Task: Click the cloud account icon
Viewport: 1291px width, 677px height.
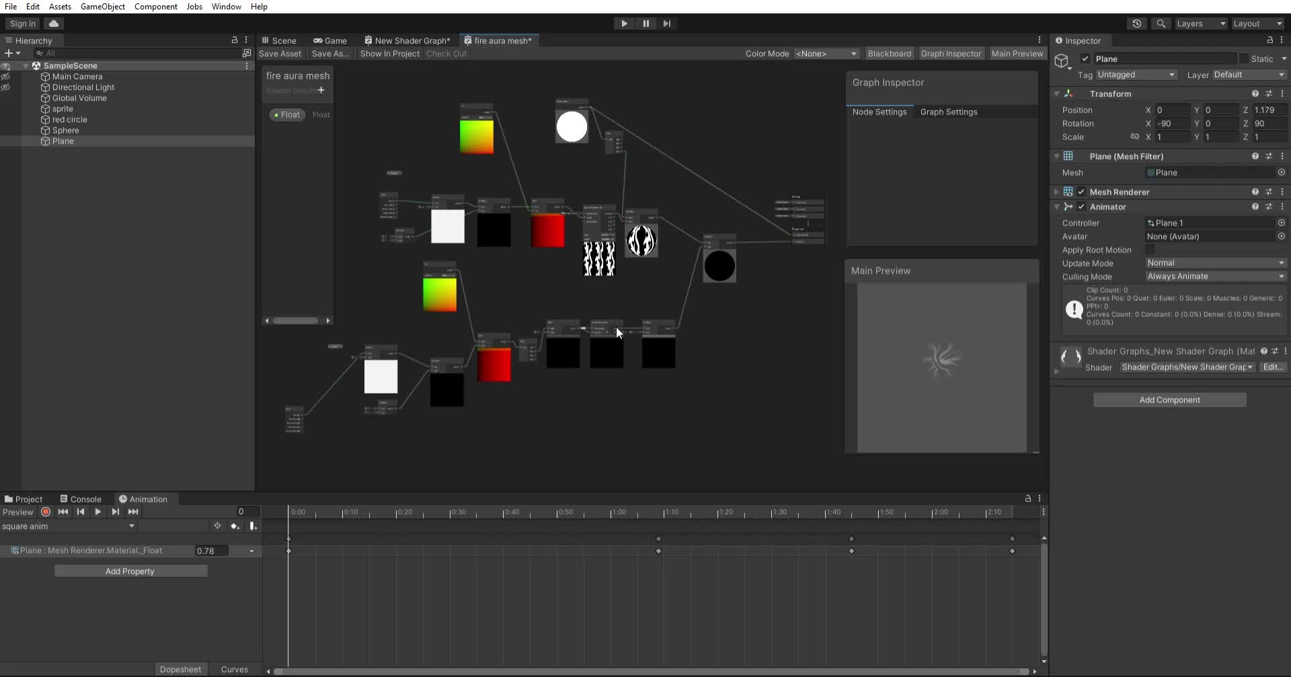Action: (54, 24)
